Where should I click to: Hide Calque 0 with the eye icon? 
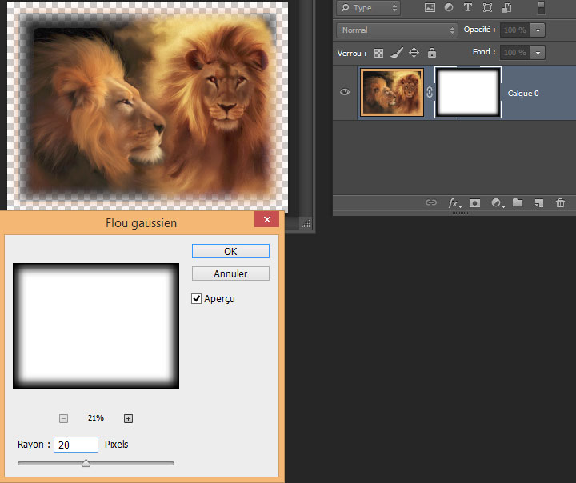point(345,92)
